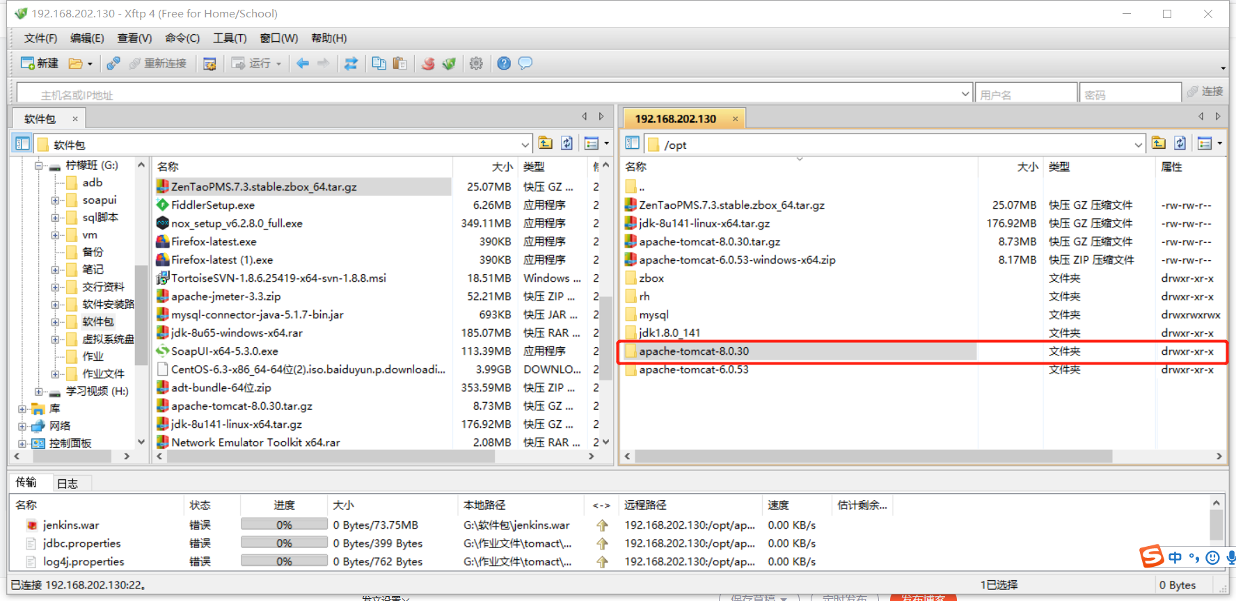Click the 连接 connect button
1236x601 pixels.
coord(1205,91)
